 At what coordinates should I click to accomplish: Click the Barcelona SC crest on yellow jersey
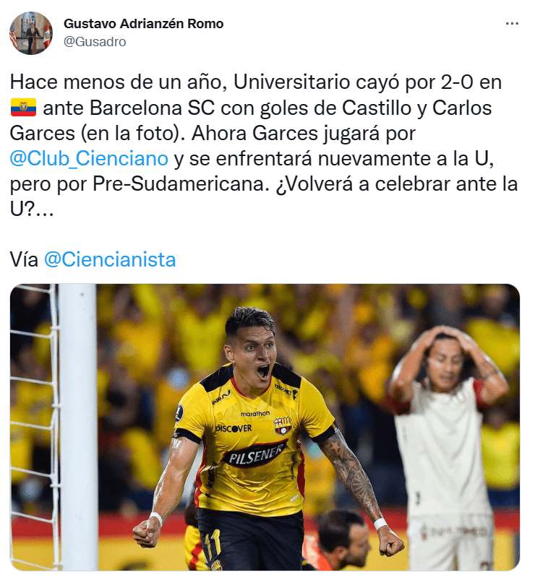283,425
